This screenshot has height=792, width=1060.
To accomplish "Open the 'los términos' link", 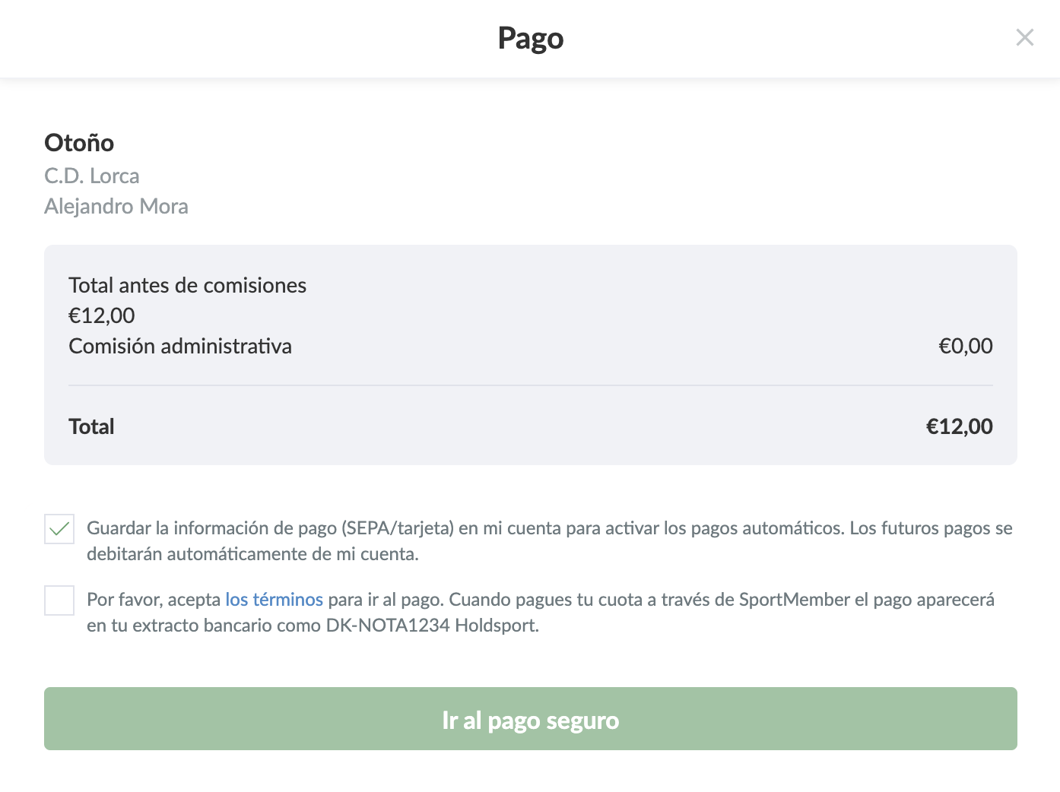I will [274, 600].
